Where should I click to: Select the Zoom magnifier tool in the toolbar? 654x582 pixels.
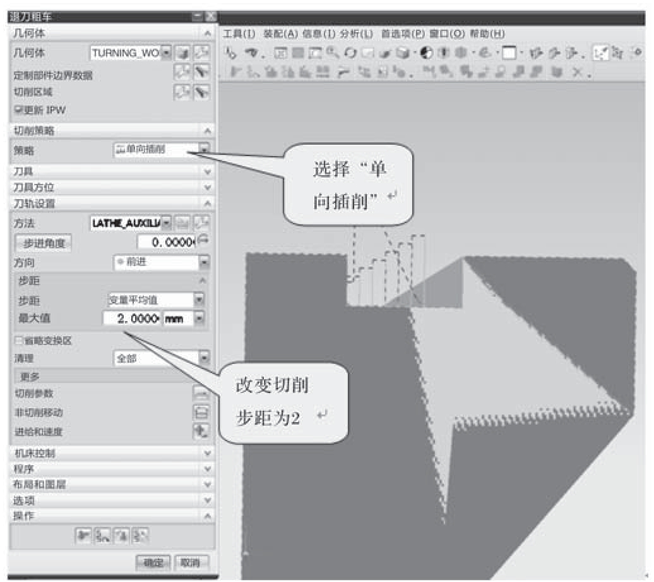point(333,52)
